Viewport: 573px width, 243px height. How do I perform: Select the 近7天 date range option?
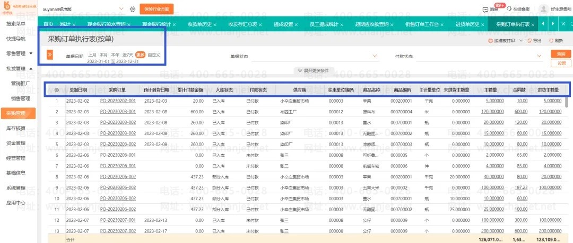(x=127, y=55)
